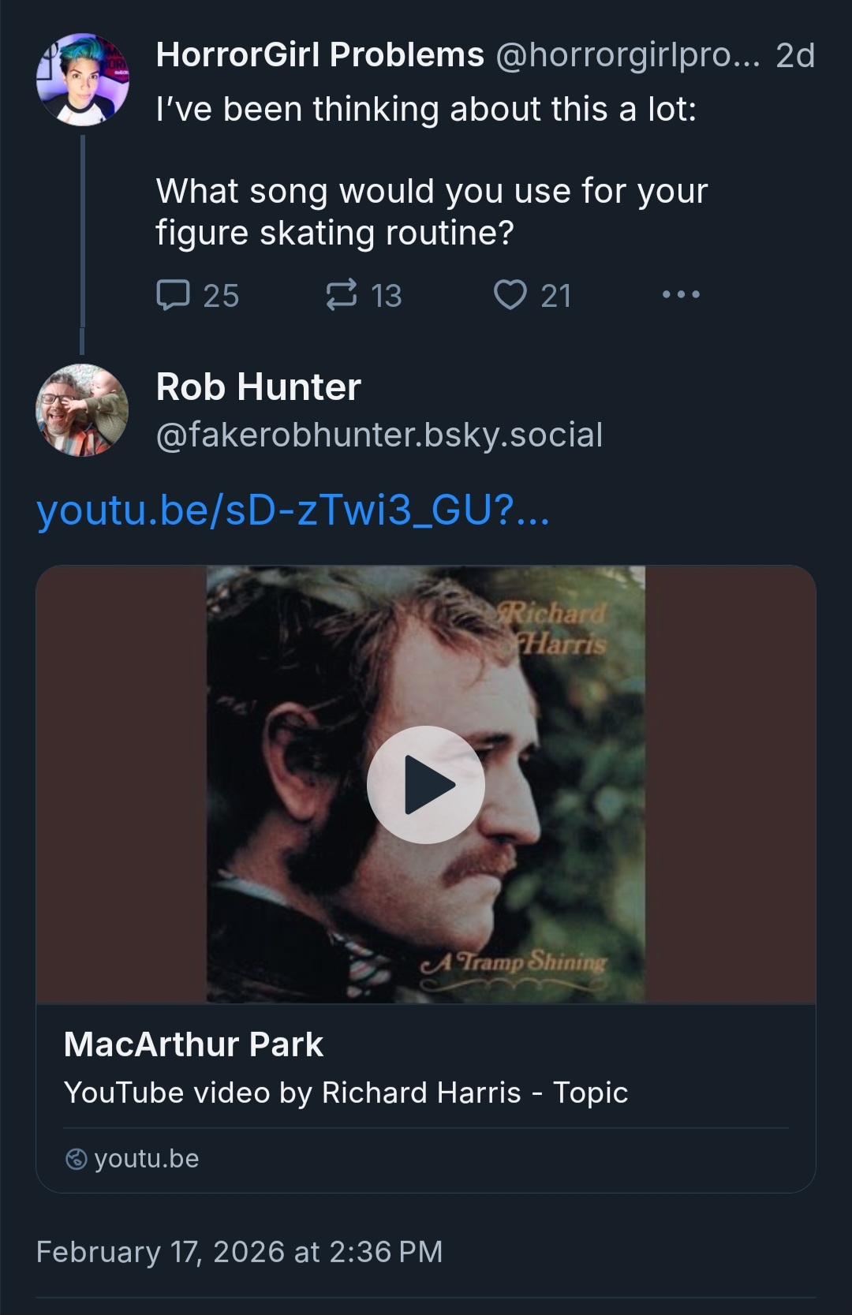Open the three-dot more options menu
The width and height of the screenshot is (852, 1315).
(x=681, y=295)
